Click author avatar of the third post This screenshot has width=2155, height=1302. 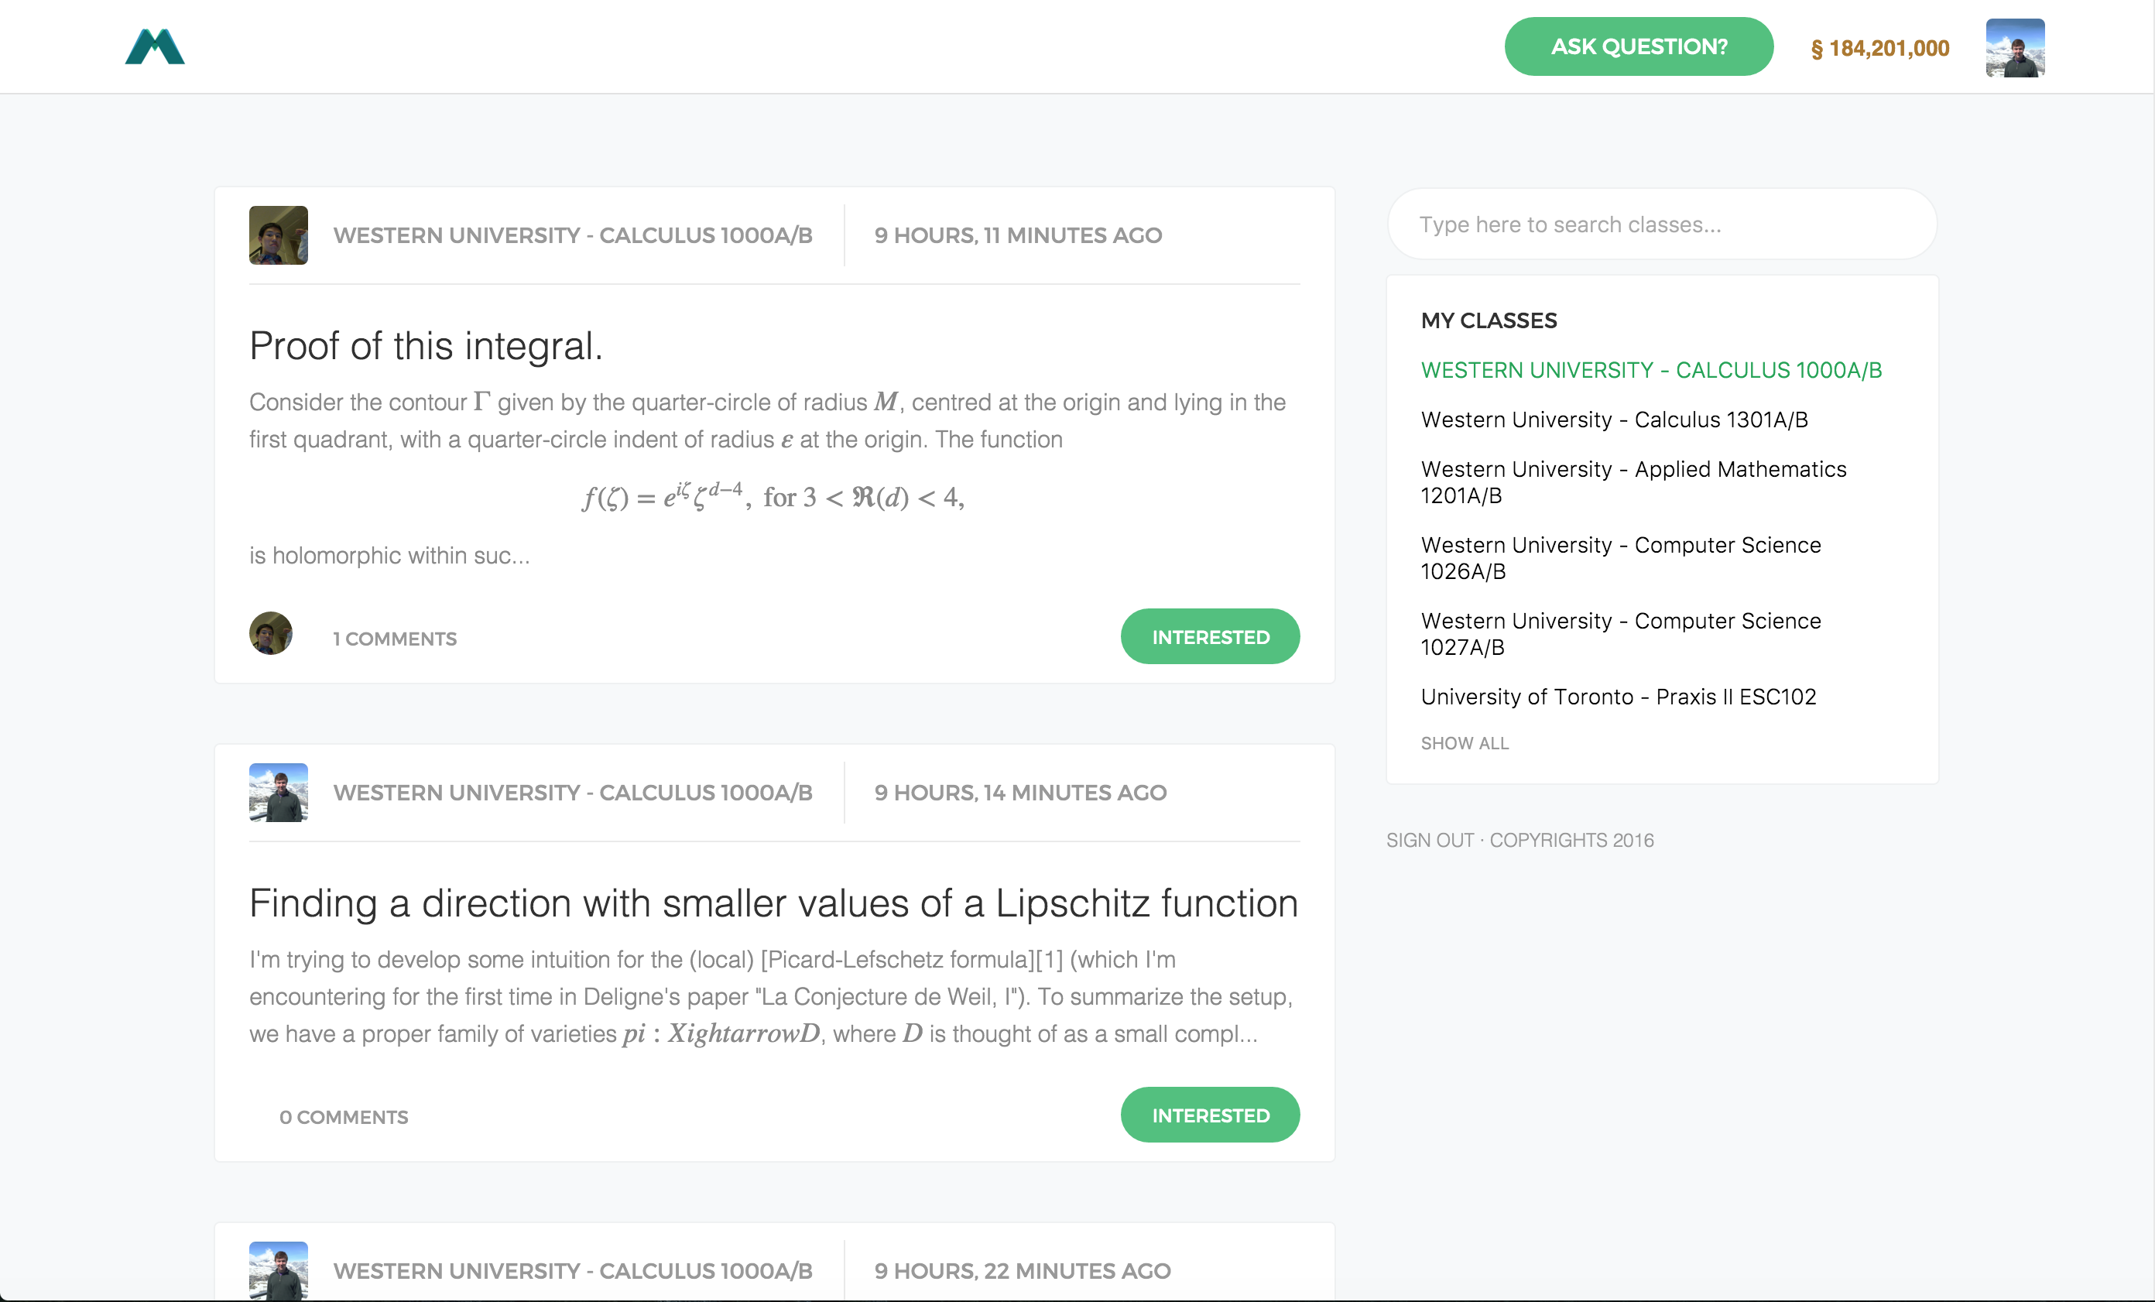(x=278, y=1270)
